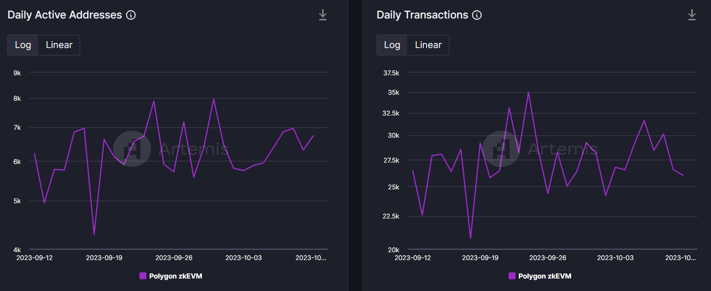This screenshot has width=711, height=291.
Task: Toggle Polygon zkEVM label in Active Addresses legend
Action: tap(176, 276)
